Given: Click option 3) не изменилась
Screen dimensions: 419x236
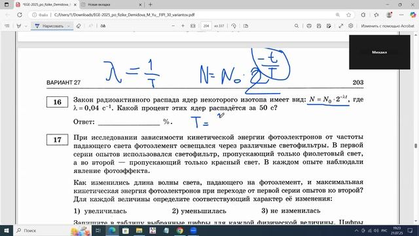Looking at the screenshot, I should click(x=291, y=211).
